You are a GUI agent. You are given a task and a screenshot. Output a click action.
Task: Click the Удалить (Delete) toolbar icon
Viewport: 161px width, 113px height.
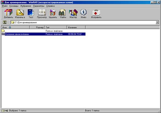pos(53,14)
